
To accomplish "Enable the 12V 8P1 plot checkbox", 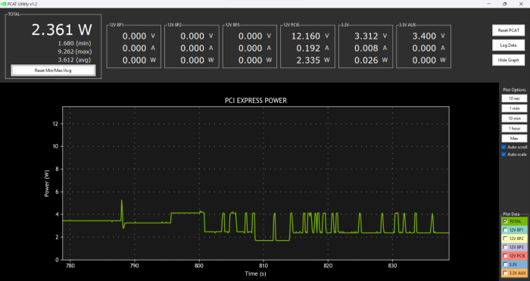I will (x=505, y=230).
